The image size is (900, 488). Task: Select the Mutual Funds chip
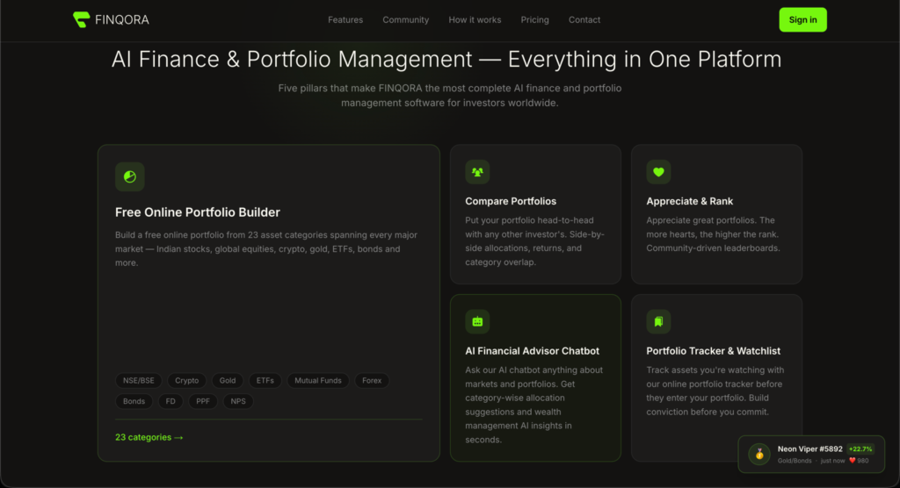[x=318, y=381]
